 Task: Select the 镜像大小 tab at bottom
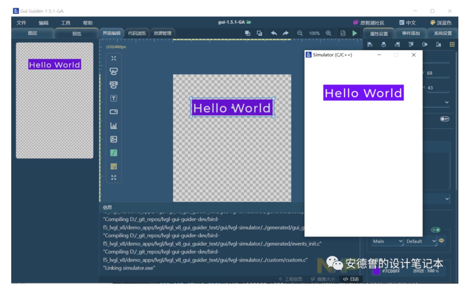tap(323, 279)
